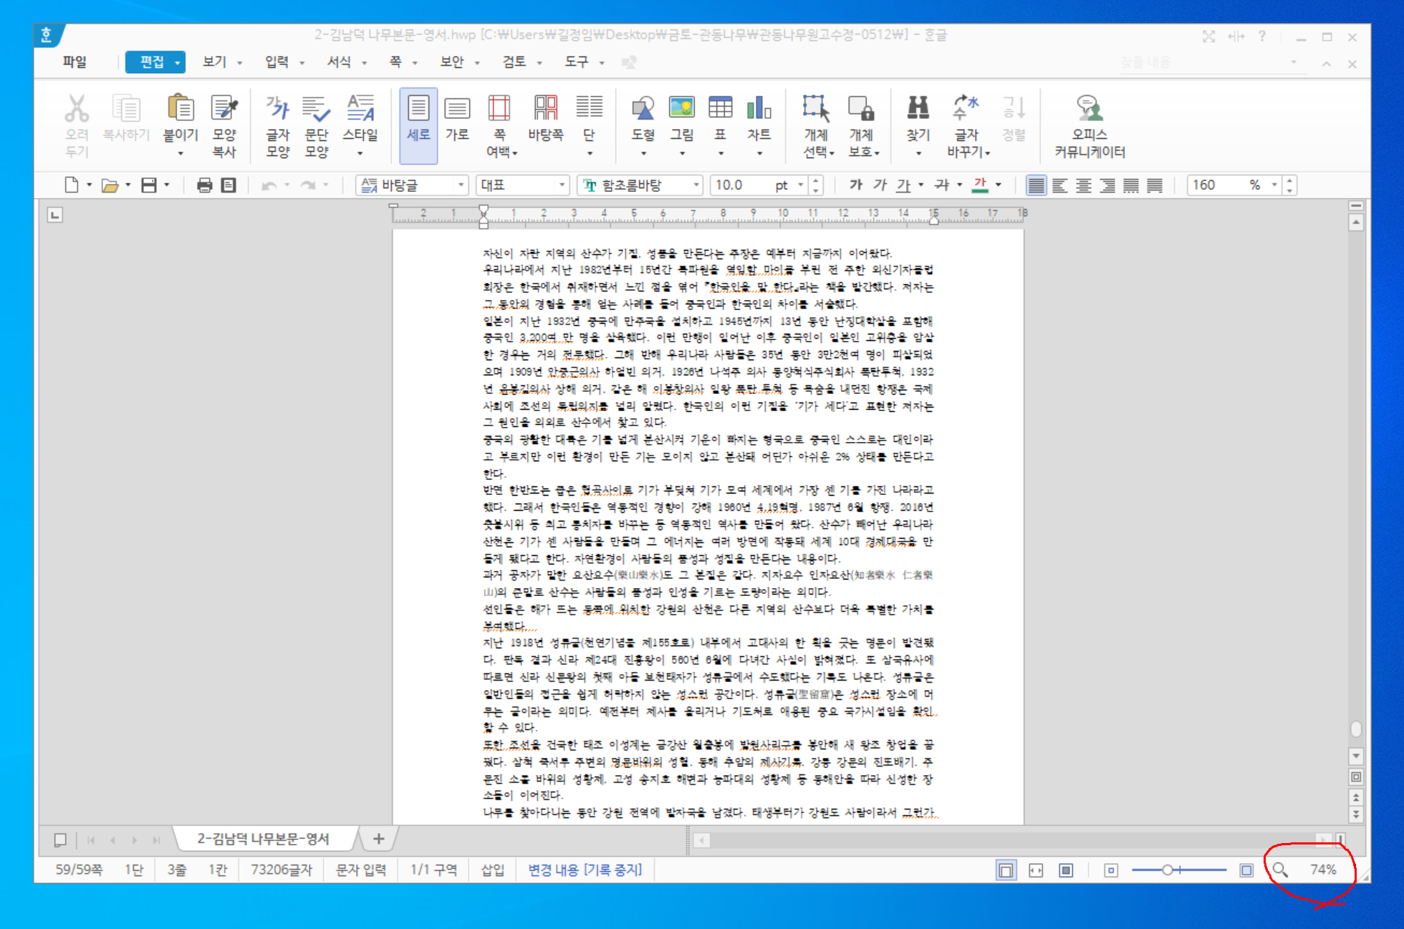Toggle italic (가) text formatting
This screenshot has width=1404, height=929.
880,185
